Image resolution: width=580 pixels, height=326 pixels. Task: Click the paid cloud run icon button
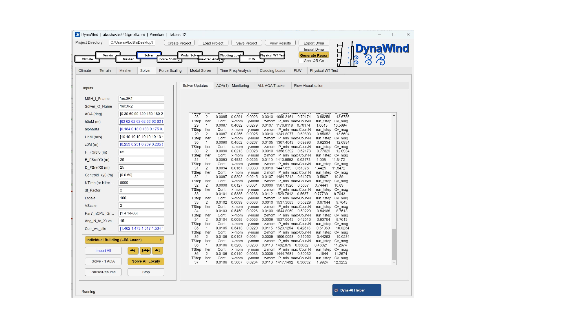145,251
